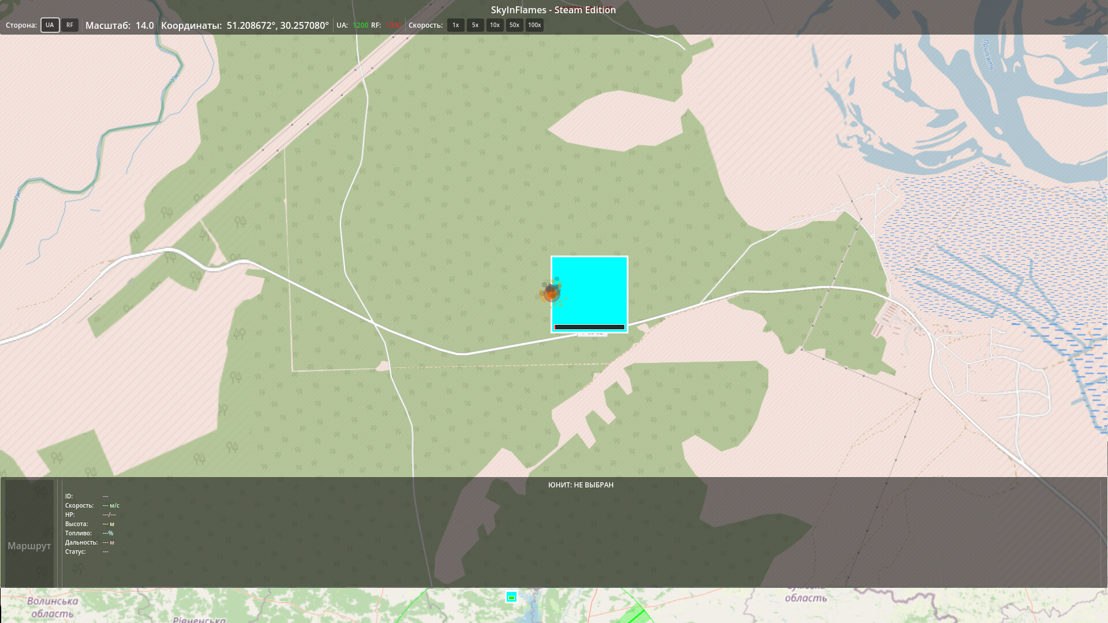Switch side to UA
This screenshot has width=1108, height=623.
click(50, 25)
